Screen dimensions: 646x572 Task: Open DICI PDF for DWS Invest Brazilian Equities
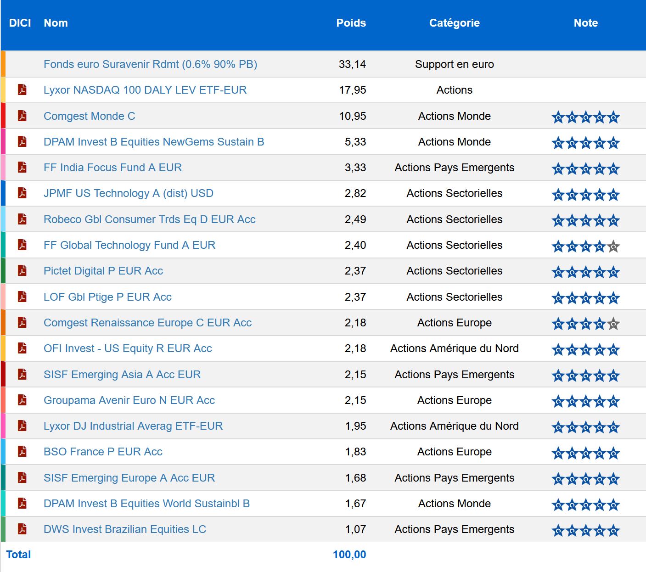[x=22, y=529]
